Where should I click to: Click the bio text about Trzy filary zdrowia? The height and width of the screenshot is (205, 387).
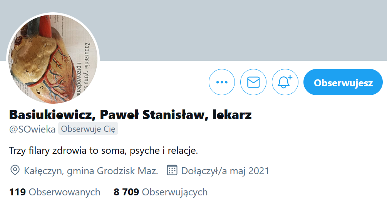point(104,150)
